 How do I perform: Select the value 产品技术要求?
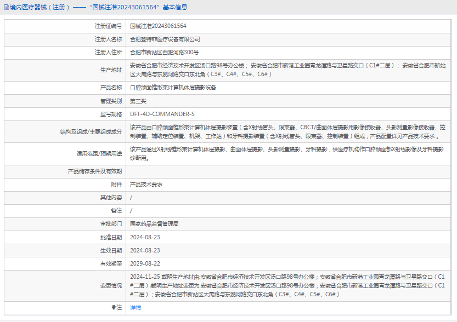coord(146,185)
